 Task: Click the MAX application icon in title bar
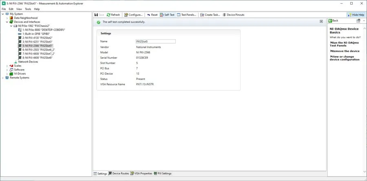pos(4,3)
